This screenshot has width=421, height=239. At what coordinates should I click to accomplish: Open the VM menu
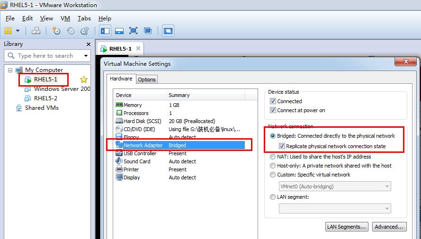(x=65, y=18)
